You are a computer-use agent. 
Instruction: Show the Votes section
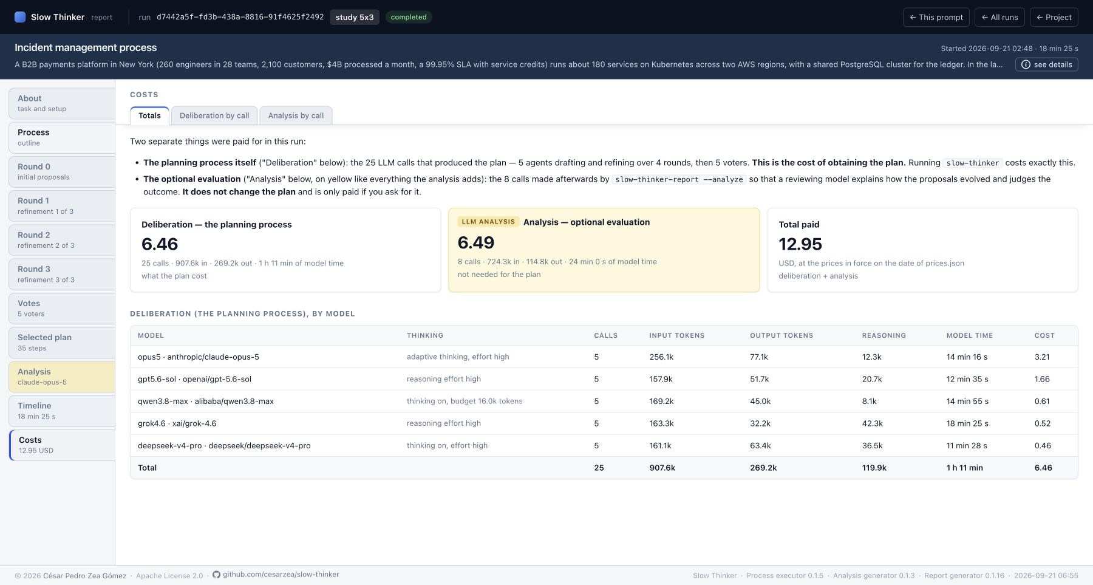click(62, 309)
